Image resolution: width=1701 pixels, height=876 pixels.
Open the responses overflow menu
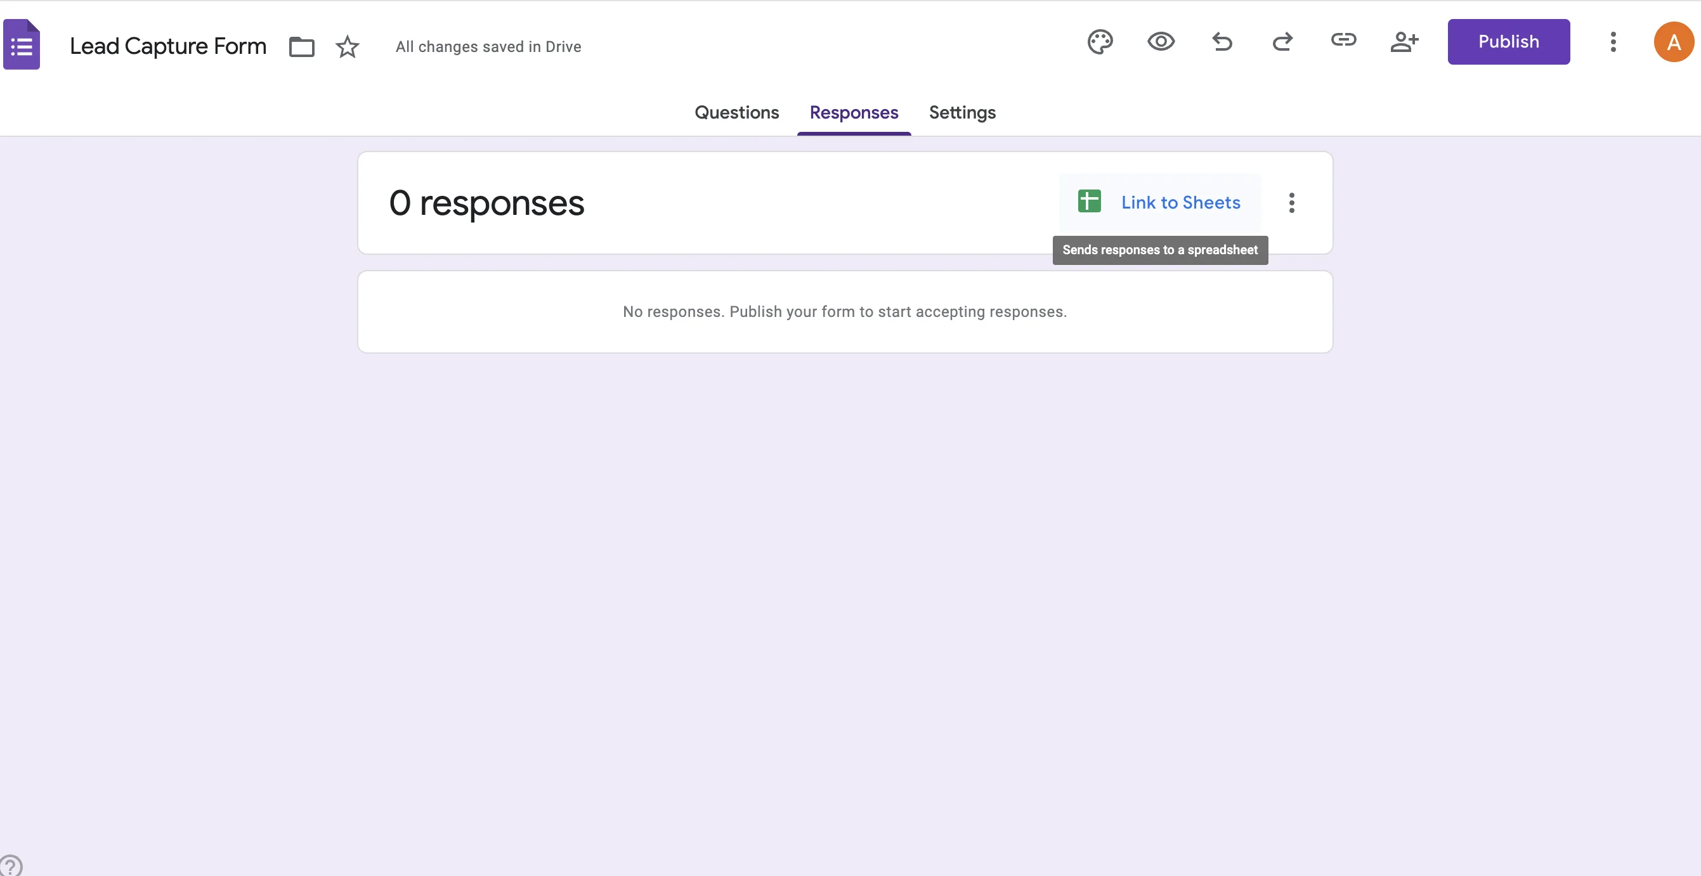[x=1293, y=203]
